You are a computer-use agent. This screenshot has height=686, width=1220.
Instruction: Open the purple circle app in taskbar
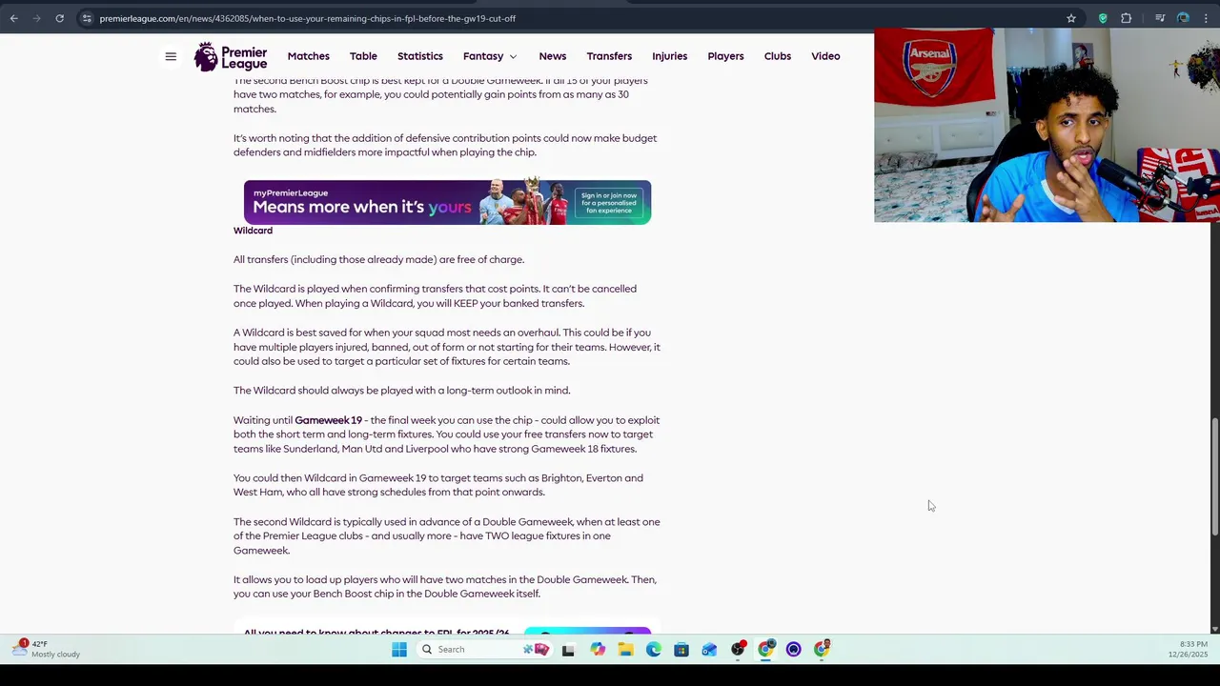click(794, 649)
